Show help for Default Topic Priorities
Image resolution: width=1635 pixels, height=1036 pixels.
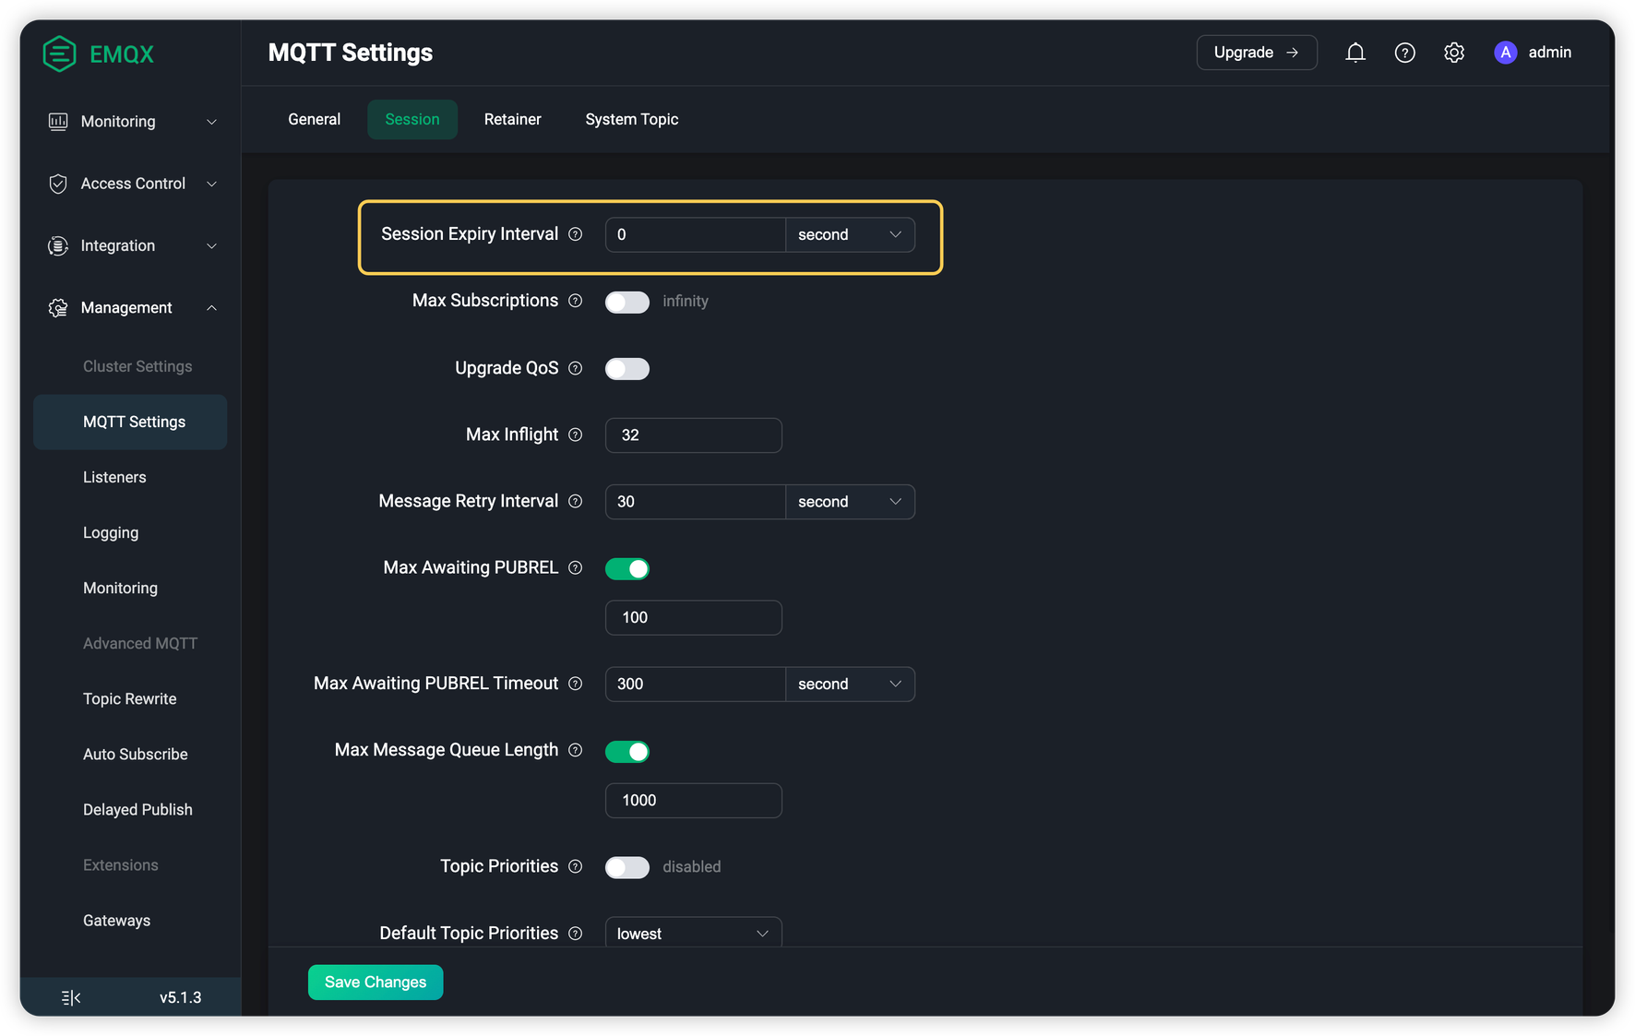[x=575, y=933]
